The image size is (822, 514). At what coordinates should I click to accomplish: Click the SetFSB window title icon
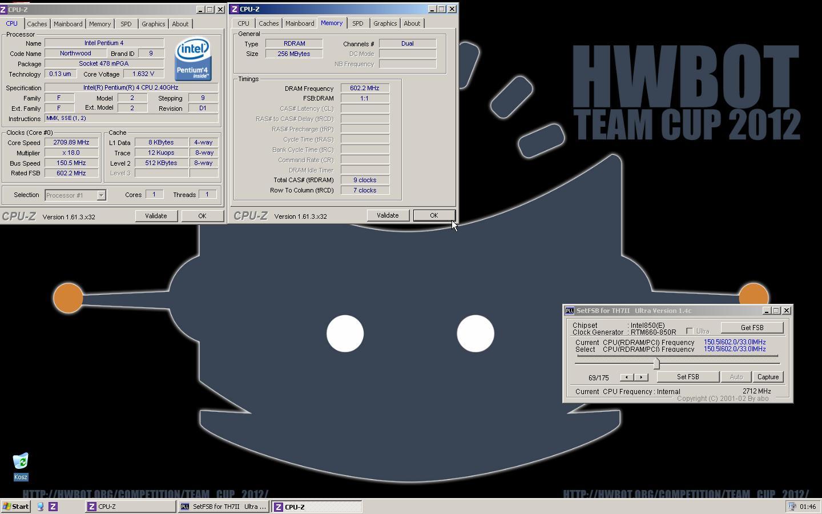569,311
